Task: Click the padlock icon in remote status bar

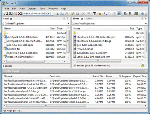Action: point(142,65)
